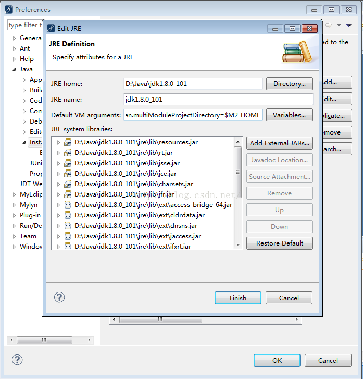Open the view menu triangle in Preferences toolbar
This screenshot has height=379, width=363.
pyautogui.click(x=349, y=25)
